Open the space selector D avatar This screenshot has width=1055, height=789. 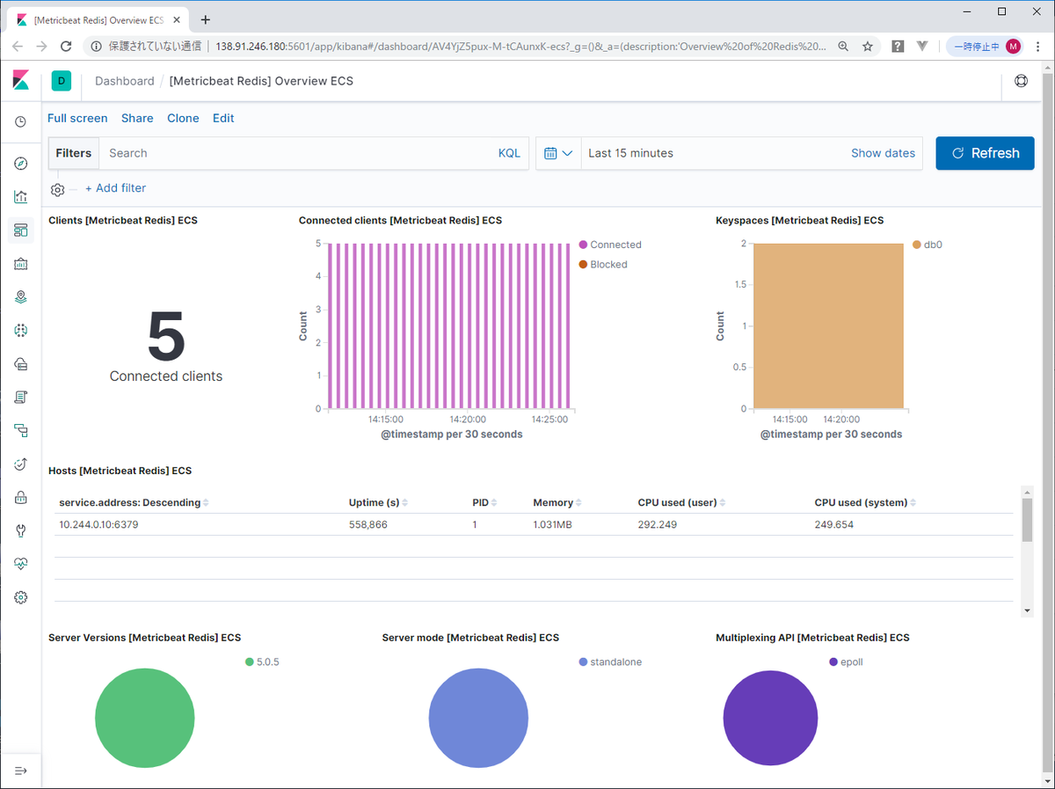click(x=62, y=81)
